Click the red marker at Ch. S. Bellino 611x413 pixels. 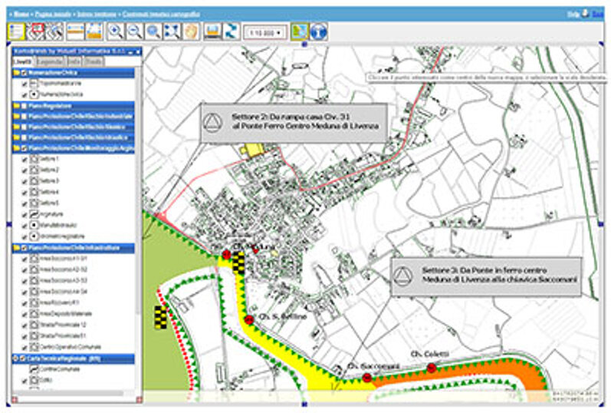pyautogui.click(x=249, y=319)
